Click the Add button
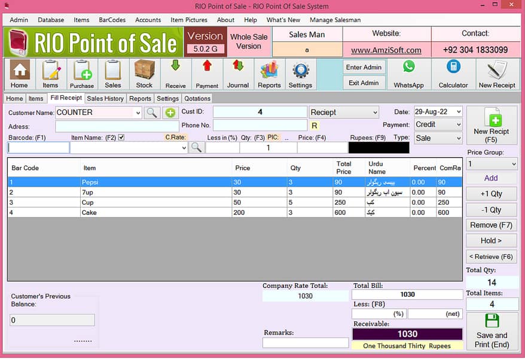The height and width of the screenshot is (359, 525). coord(491,178)
